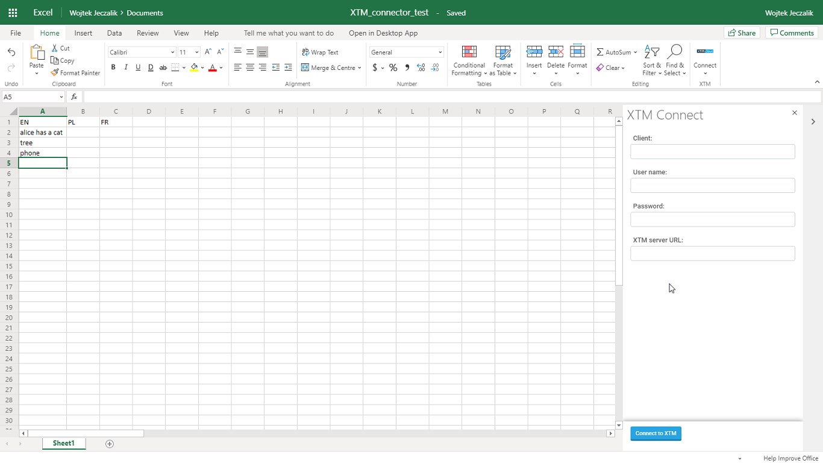Viewport: 823px width, 463px height.
Task: Open the Help tab
Action: [211, 33]
